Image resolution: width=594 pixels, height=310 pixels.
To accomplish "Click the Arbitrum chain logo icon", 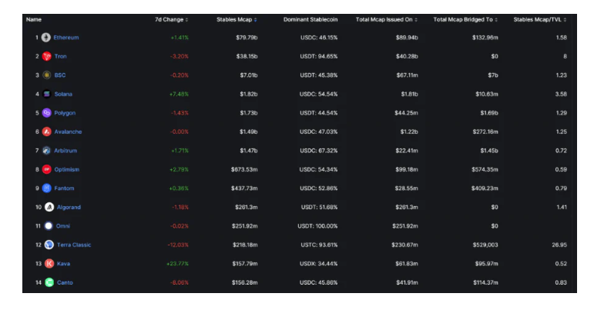I will [x=46, y=151].
